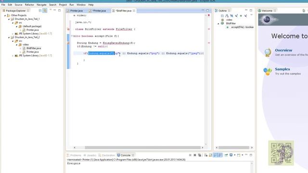This screenshot has width=308, height=173.
Task: Clear Console output
Action: point(205,155)
